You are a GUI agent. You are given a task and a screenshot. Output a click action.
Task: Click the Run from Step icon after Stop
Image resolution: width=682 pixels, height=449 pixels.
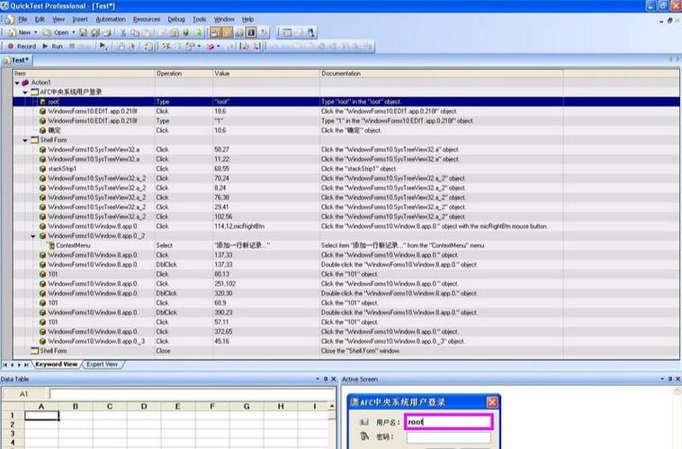pos(103,46)
